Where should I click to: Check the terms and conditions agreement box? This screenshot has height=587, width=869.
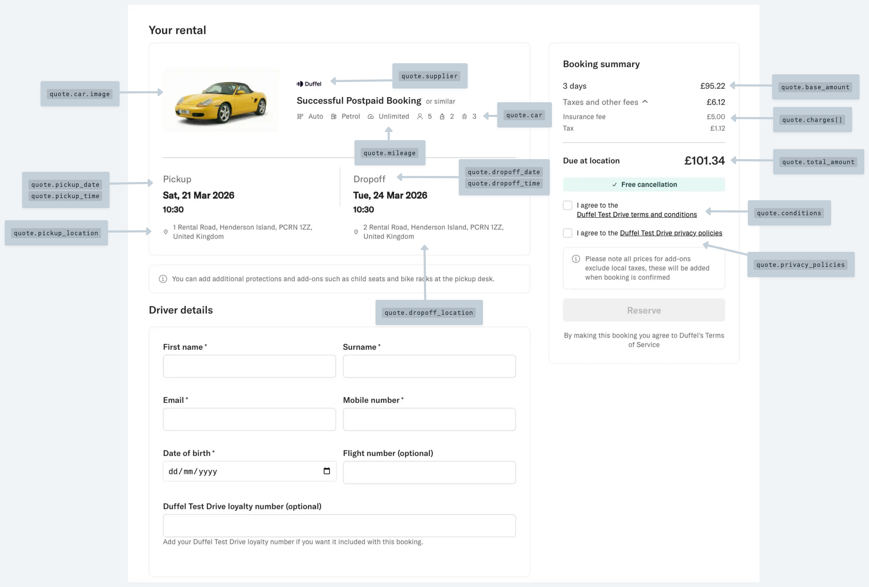pyautogui.click(x=567, y=205)
